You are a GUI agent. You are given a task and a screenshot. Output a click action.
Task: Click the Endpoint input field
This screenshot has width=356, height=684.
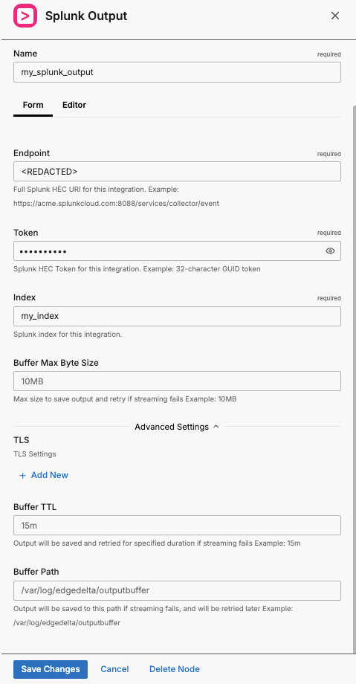coord(177,172)
